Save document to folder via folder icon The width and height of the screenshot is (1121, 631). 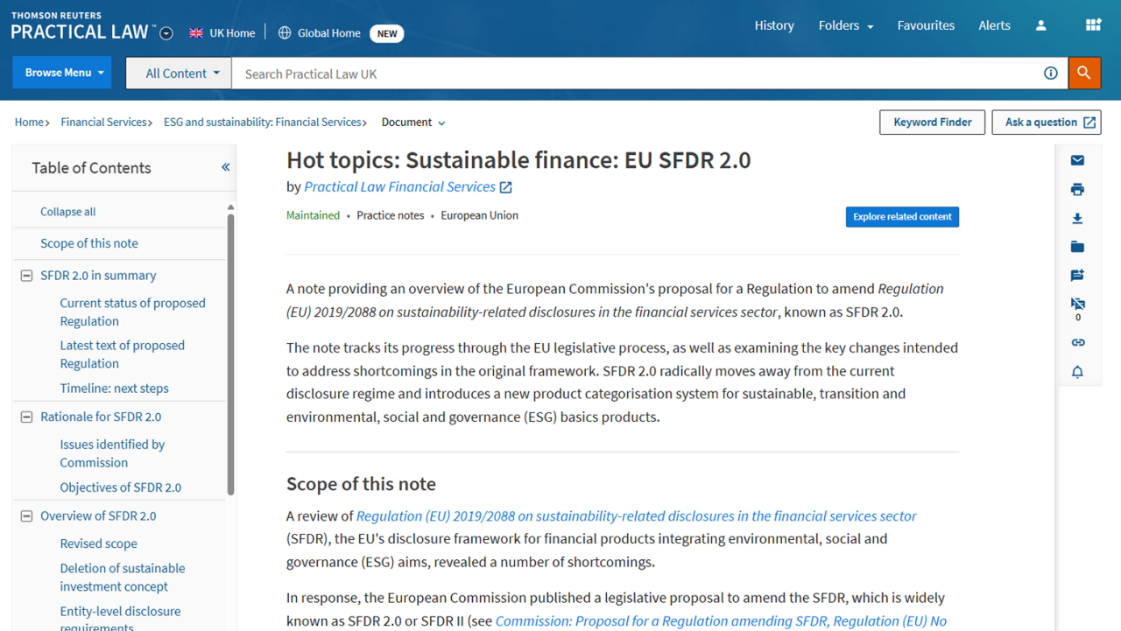click(1077, 247)
